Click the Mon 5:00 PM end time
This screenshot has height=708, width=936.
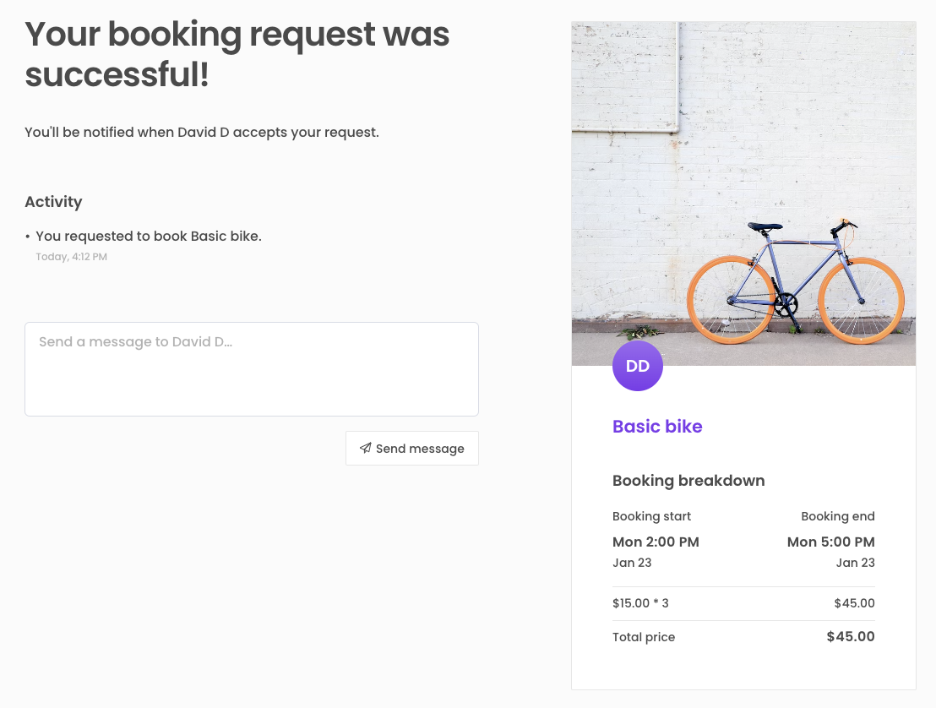[830, 542]
